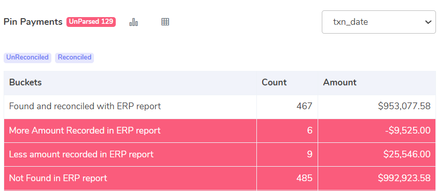
Task: Click the UnParsed 129 badge
Action: coord(91,22)
